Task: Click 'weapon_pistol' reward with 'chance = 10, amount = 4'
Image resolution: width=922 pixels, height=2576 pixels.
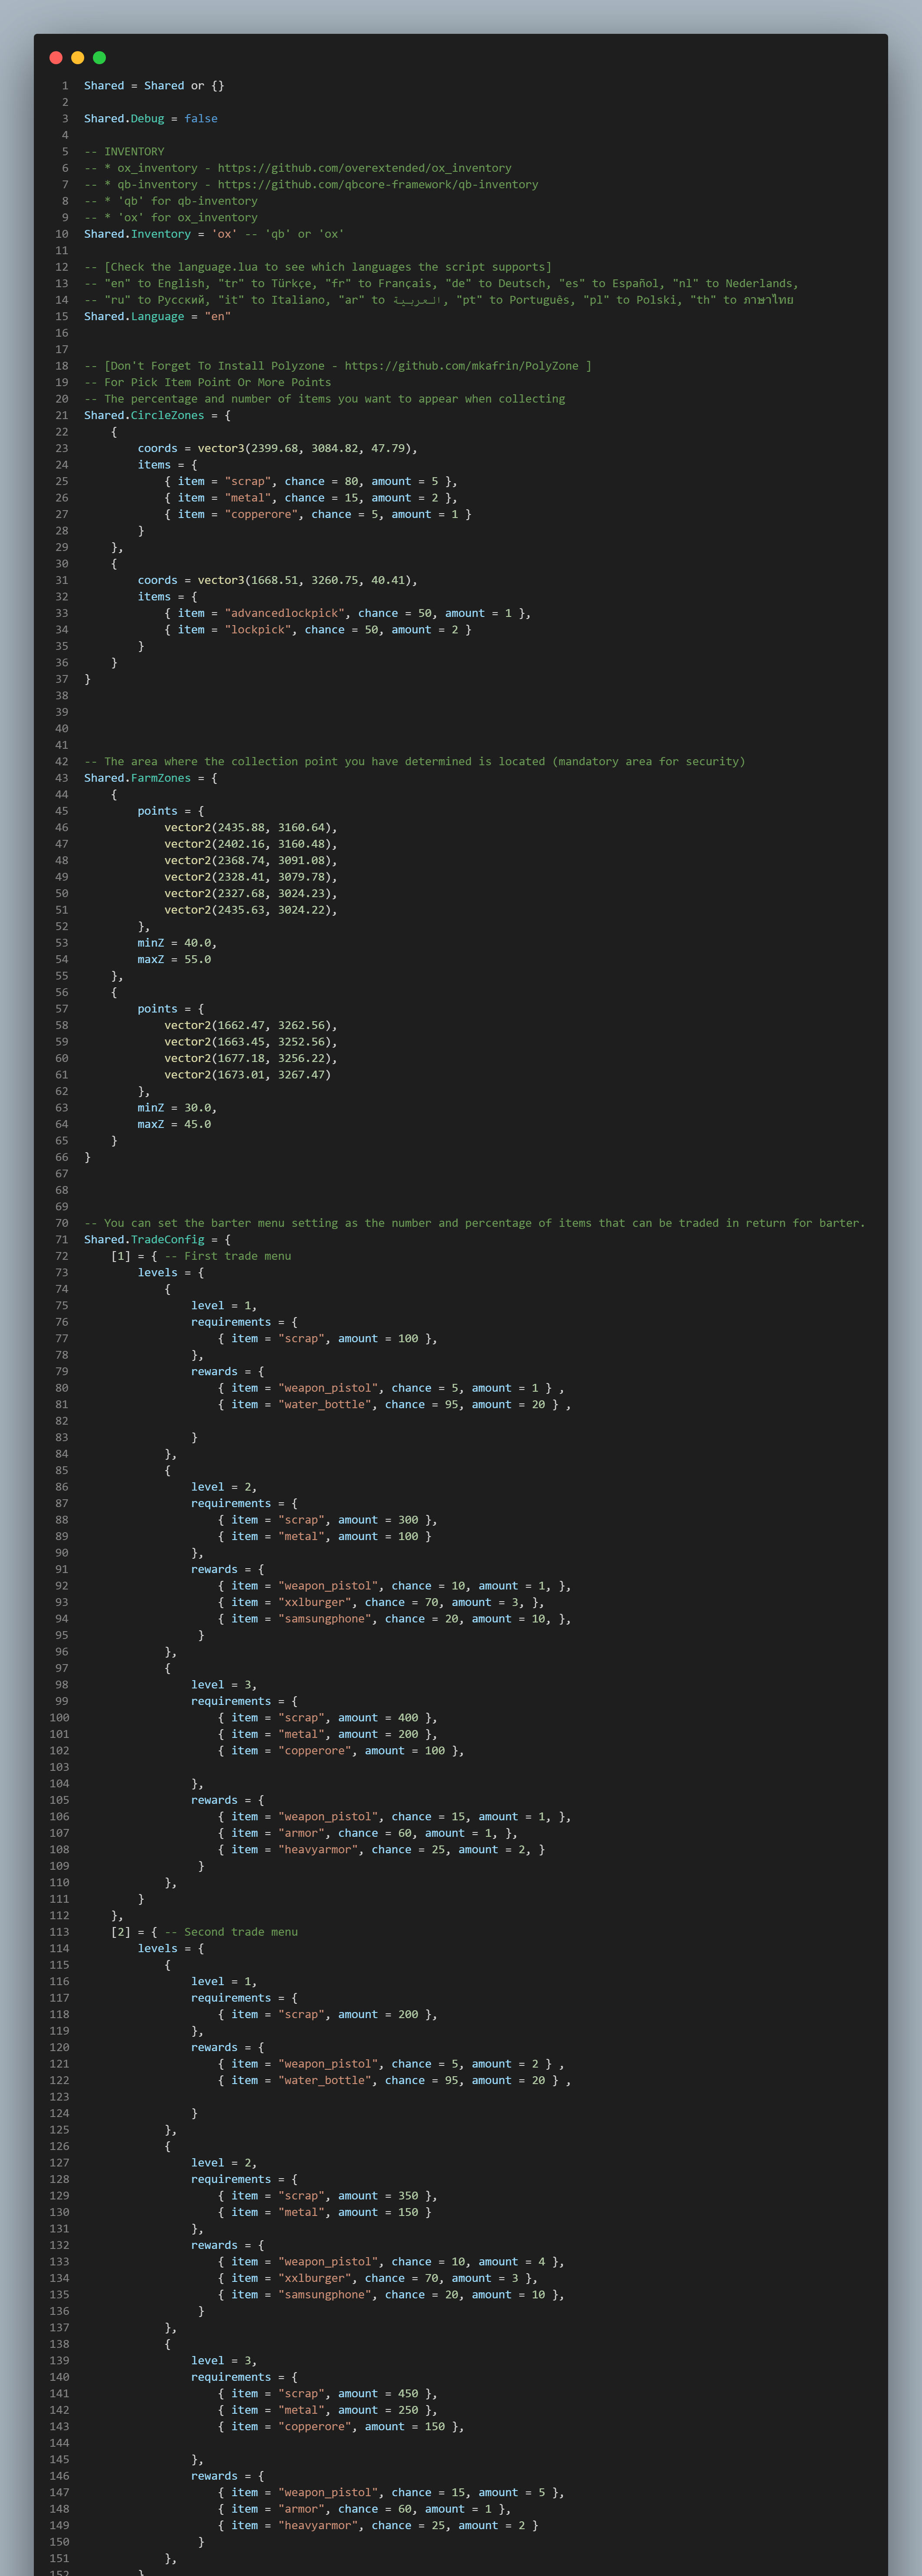Action: tap(392, 2262)
